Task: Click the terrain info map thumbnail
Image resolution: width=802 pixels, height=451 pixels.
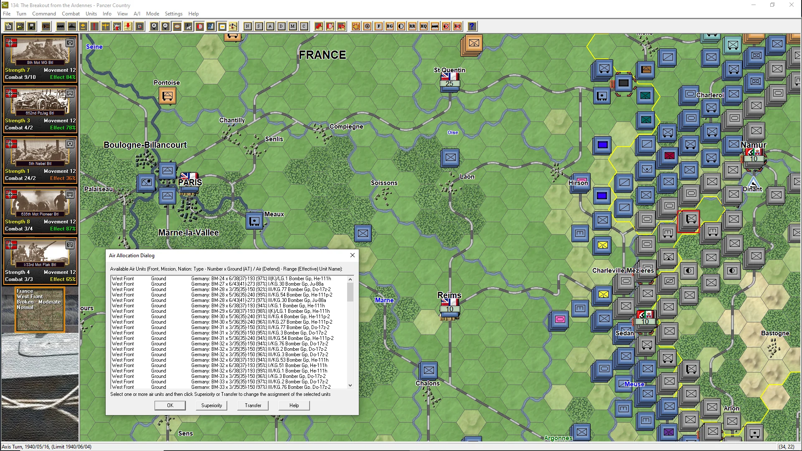Action: 40,310
